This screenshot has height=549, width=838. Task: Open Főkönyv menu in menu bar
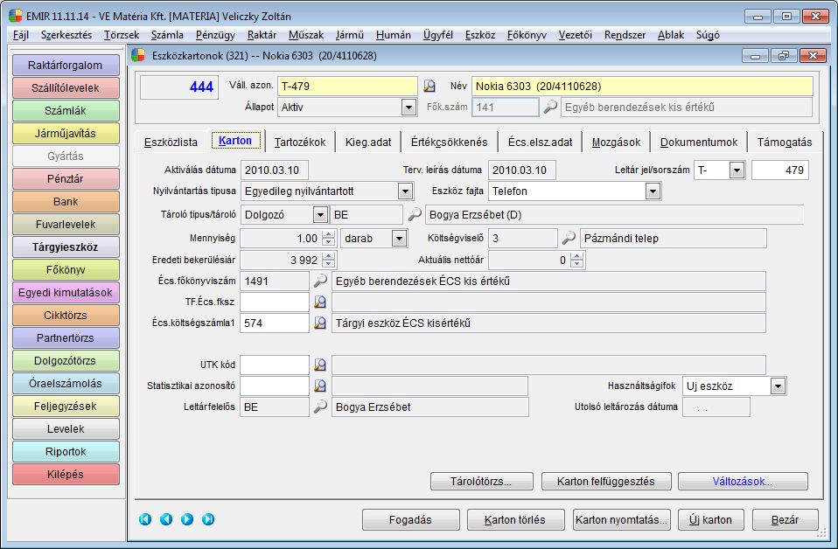pyautogui.click(x=527, y=35)
